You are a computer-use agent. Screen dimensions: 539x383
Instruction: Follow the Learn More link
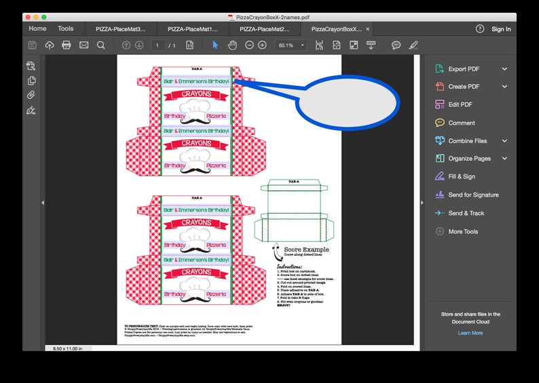point(470,333)
